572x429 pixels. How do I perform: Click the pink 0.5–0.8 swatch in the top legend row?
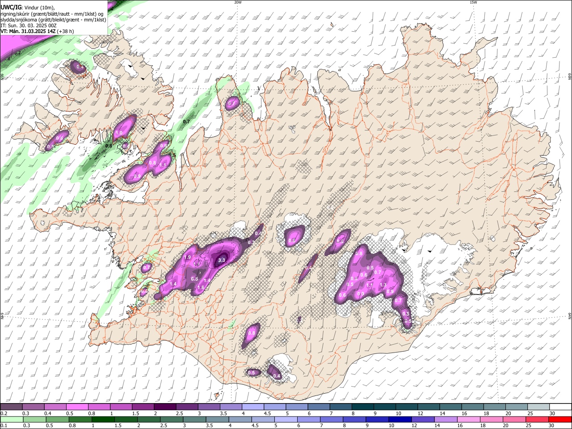(77, 407)
